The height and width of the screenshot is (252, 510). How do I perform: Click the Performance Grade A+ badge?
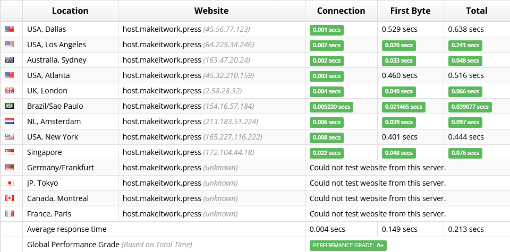point(348,246)
